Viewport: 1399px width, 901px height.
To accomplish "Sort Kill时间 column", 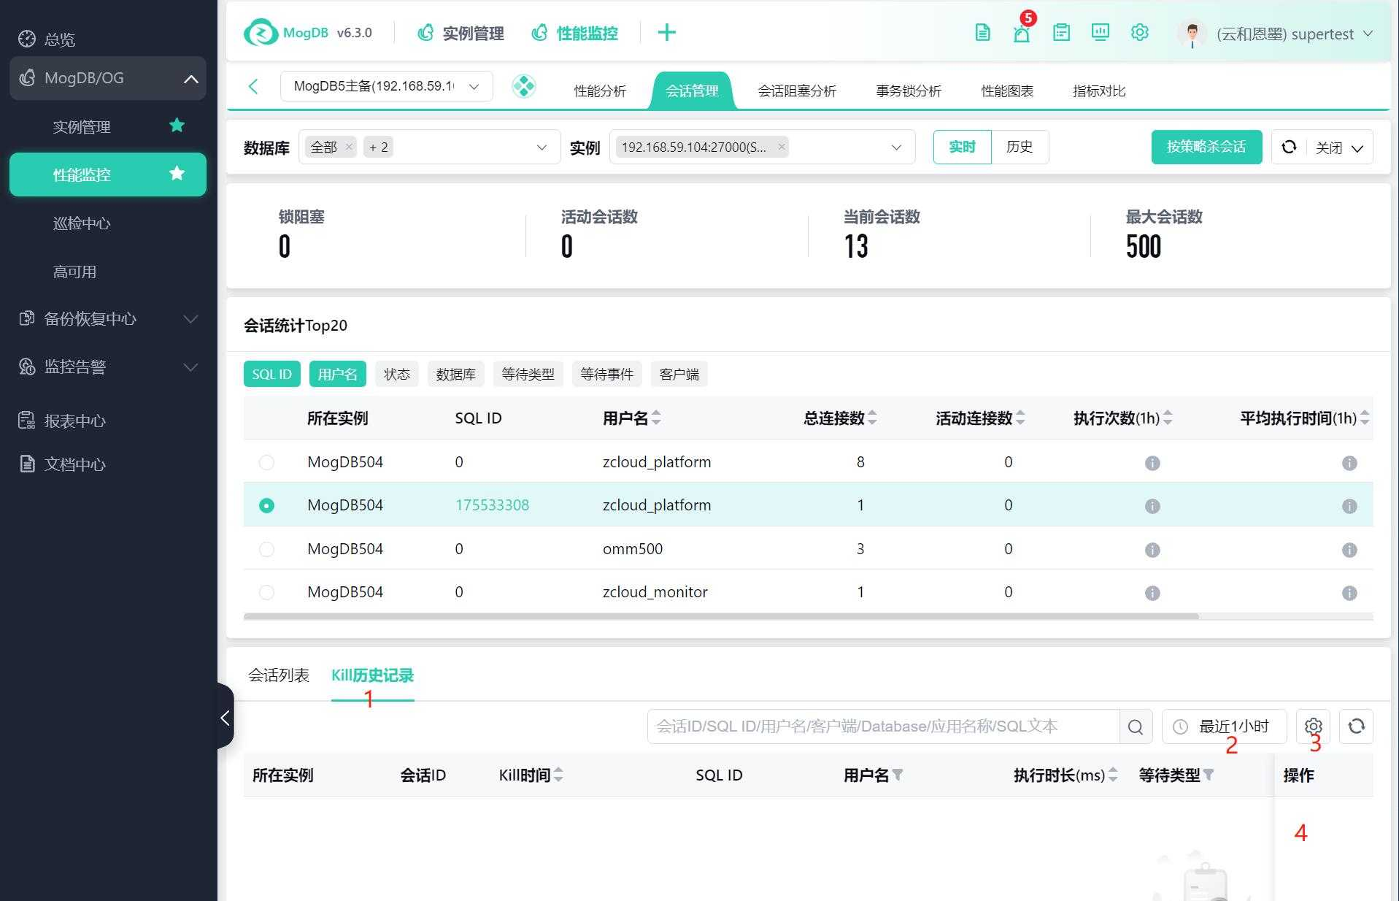I will pyautogui.click(x=558, y=775).
